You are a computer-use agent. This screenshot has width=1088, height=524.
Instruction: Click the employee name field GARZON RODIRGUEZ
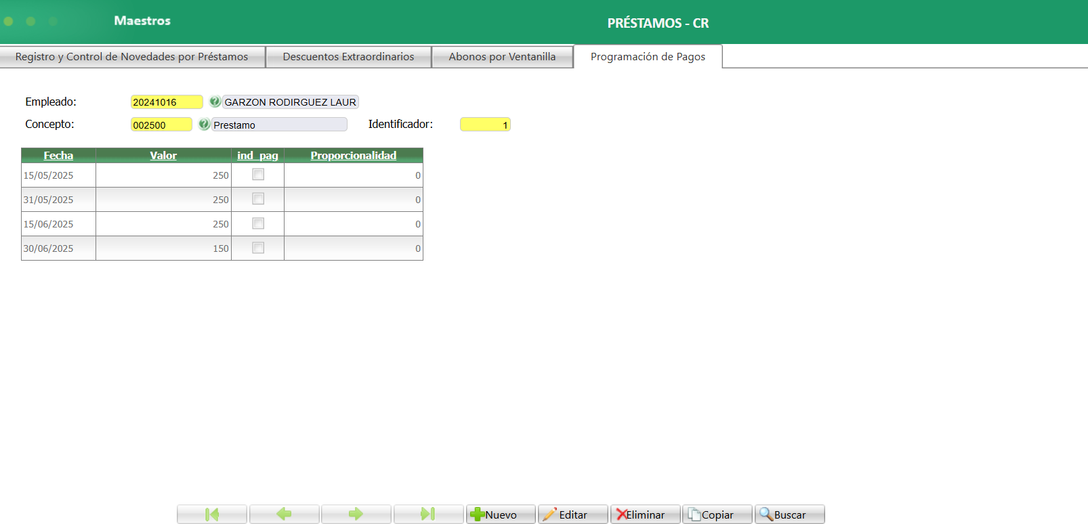coord(291,102)
